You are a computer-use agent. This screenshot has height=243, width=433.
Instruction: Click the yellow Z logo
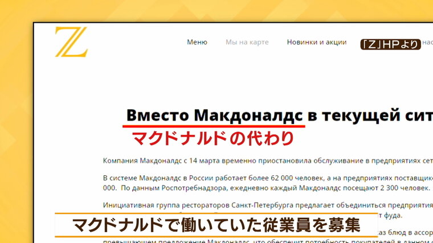click(x=71, y=42)
